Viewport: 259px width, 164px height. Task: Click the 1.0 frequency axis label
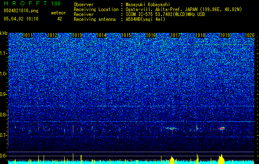(x=4, y=74)
